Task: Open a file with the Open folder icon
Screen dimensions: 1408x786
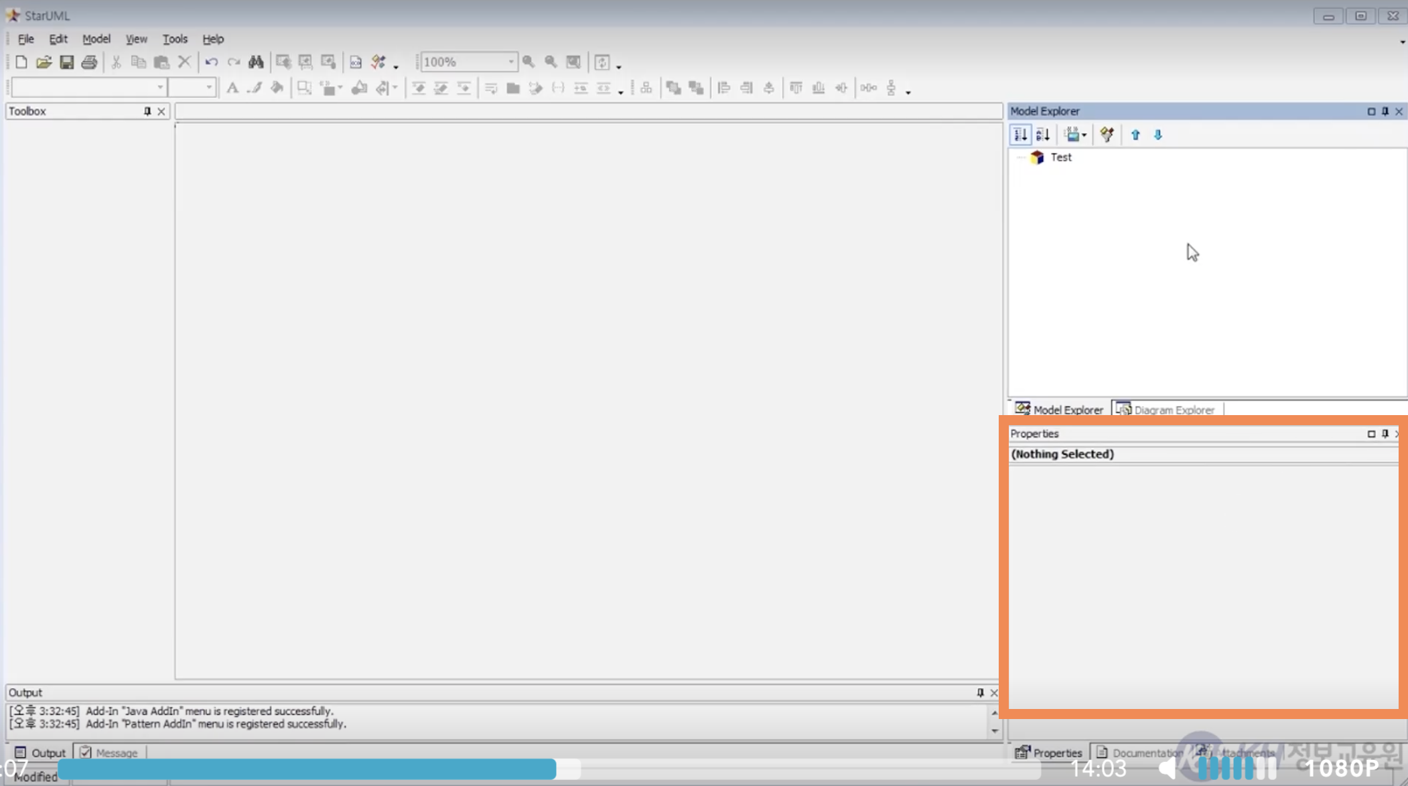Action: click(x=44, y=62)
